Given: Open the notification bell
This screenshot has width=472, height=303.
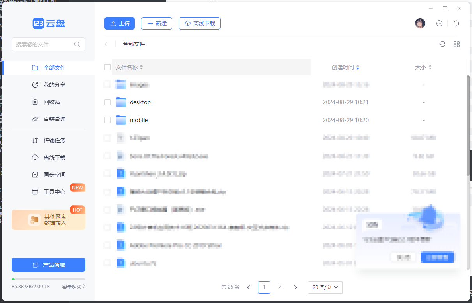Looking at the screenshot, I should coord(456,23).
